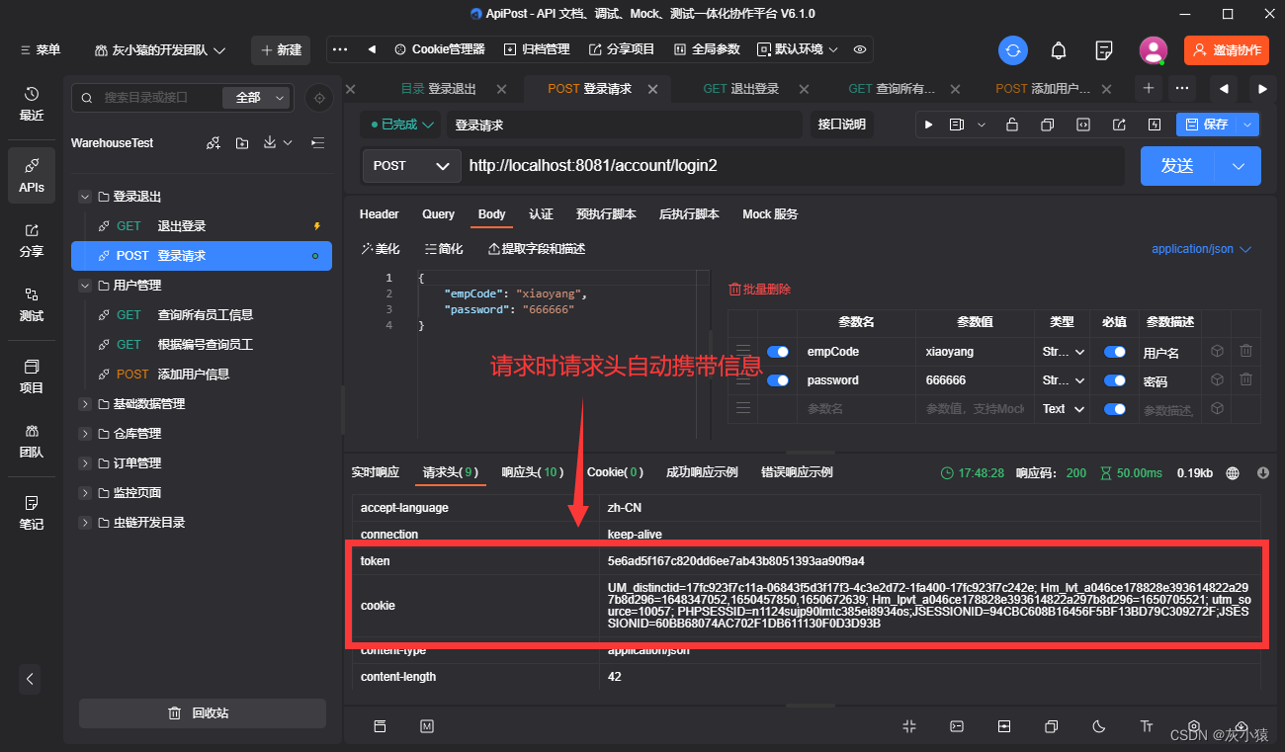This screenshot has width=1285, height=752.
Task: Delete the password parameter row via trash icon
Action: coord(1245,379)
